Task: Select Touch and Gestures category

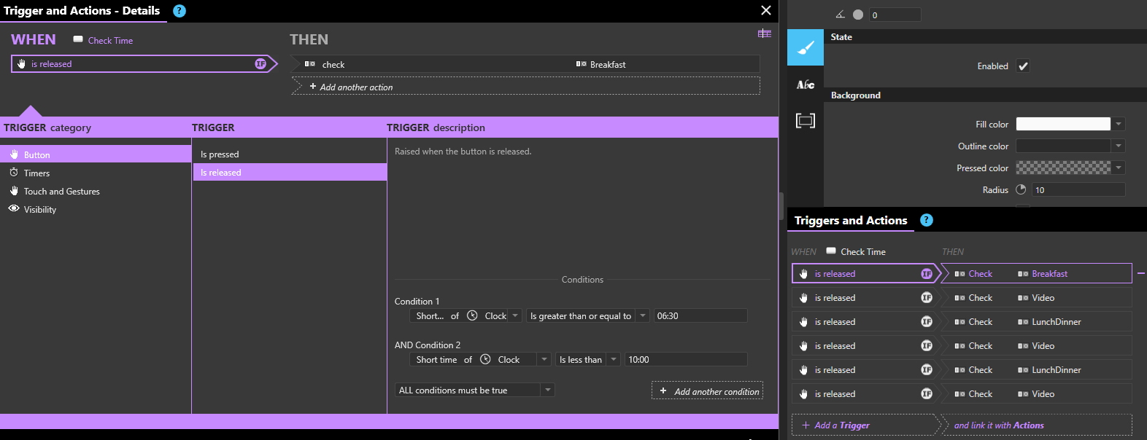Action: [x=96, y=191]
